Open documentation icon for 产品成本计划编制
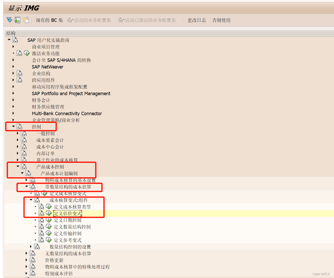This screenshot has height=278, width=334. [28, 173]
